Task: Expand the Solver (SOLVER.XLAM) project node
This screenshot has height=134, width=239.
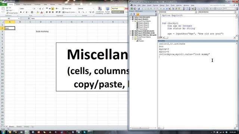Action: pyautogui.click(x=130, y=17)
